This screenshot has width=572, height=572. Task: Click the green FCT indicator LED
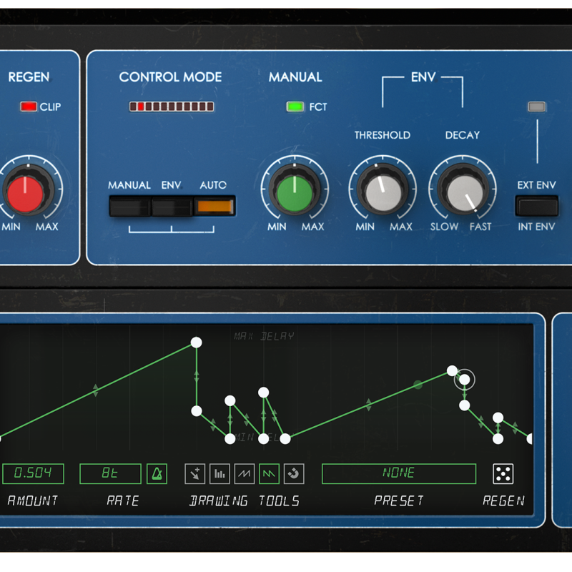(x=295, y=107)
